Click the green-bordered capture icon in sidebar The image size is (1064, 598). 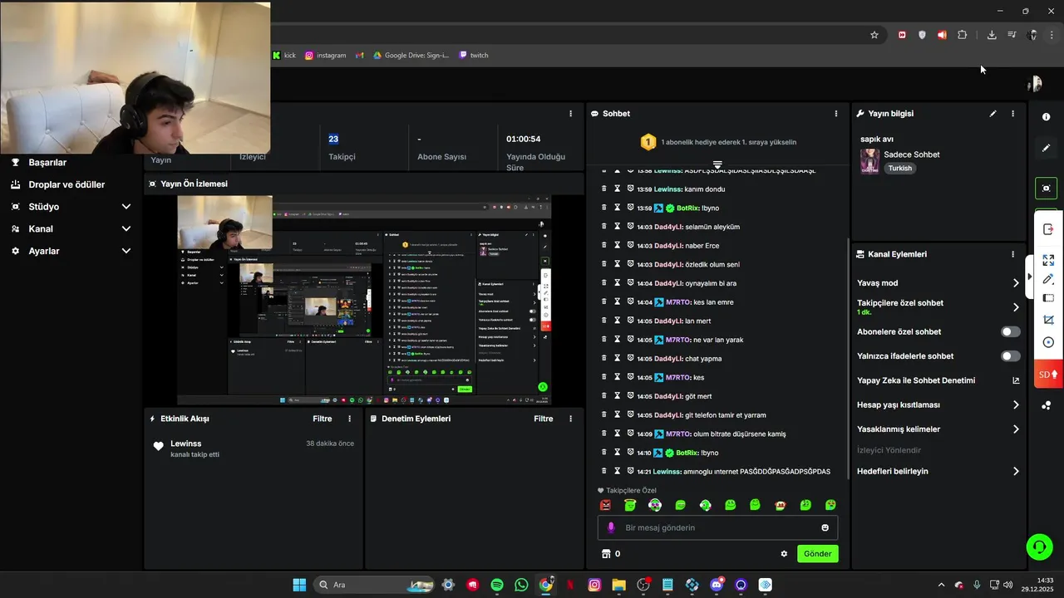click(1046, 189)
